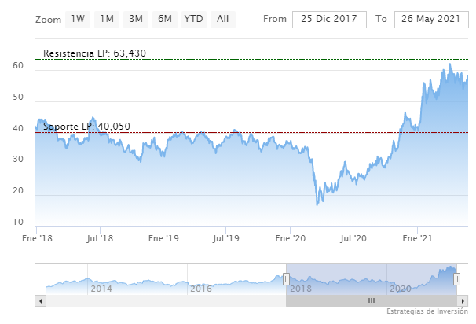Click the From date field

point(329,18)
